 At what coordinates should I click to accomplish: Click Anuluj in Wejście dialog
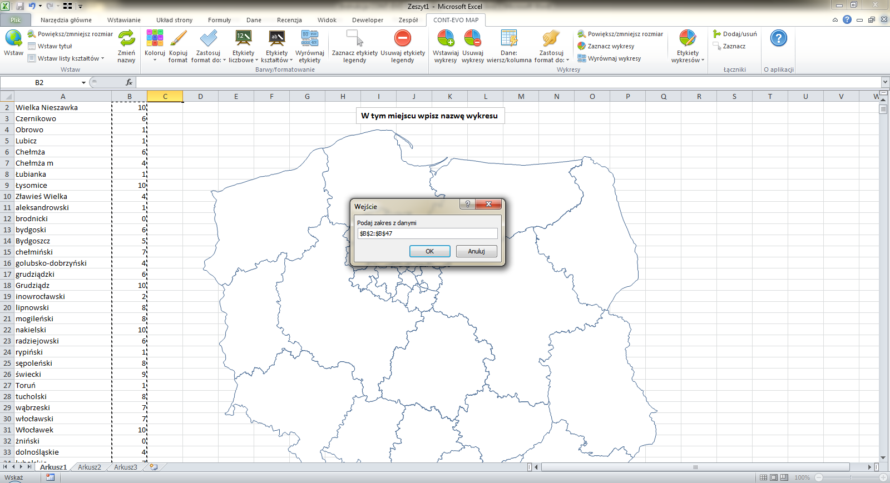click(x=477, y=251)
